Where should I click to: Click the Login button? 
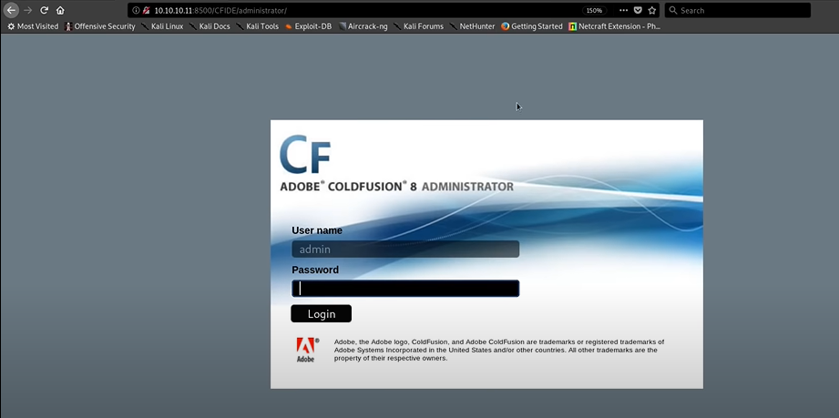tap(321, 313)
